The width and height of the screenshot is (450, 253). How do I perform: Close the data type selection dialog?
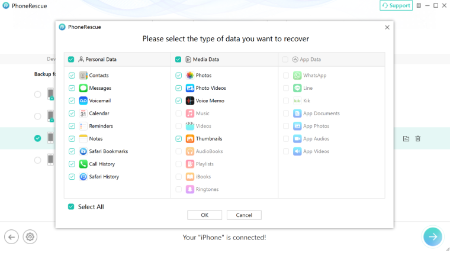(x=387, y=27)
